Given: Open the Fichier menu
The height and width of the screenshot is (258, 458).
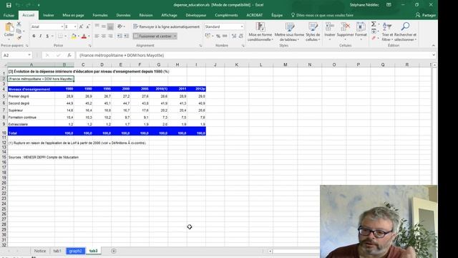Looking at the screenshot, I should pyautogui.click(x=9, y=15).
